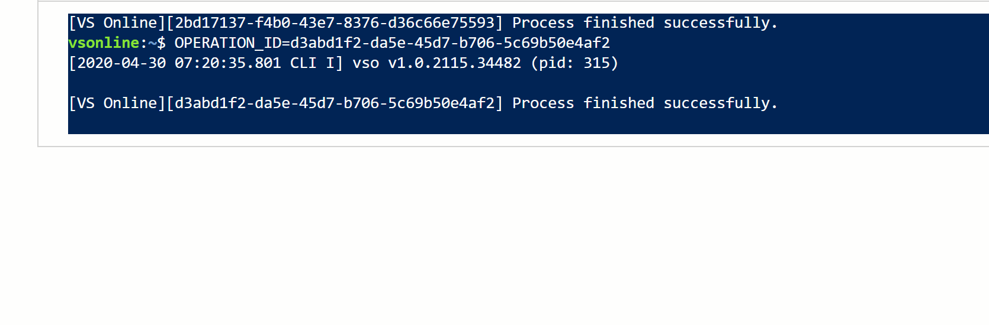
Task: Click the '(pid: 315)' text
Action: click(574, 63)
